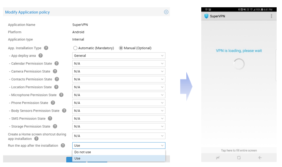The width and height of the screenshot is (282, 167).
Task: Open Contacts Permission State dropdown
Action: click(x=119, y=79)
